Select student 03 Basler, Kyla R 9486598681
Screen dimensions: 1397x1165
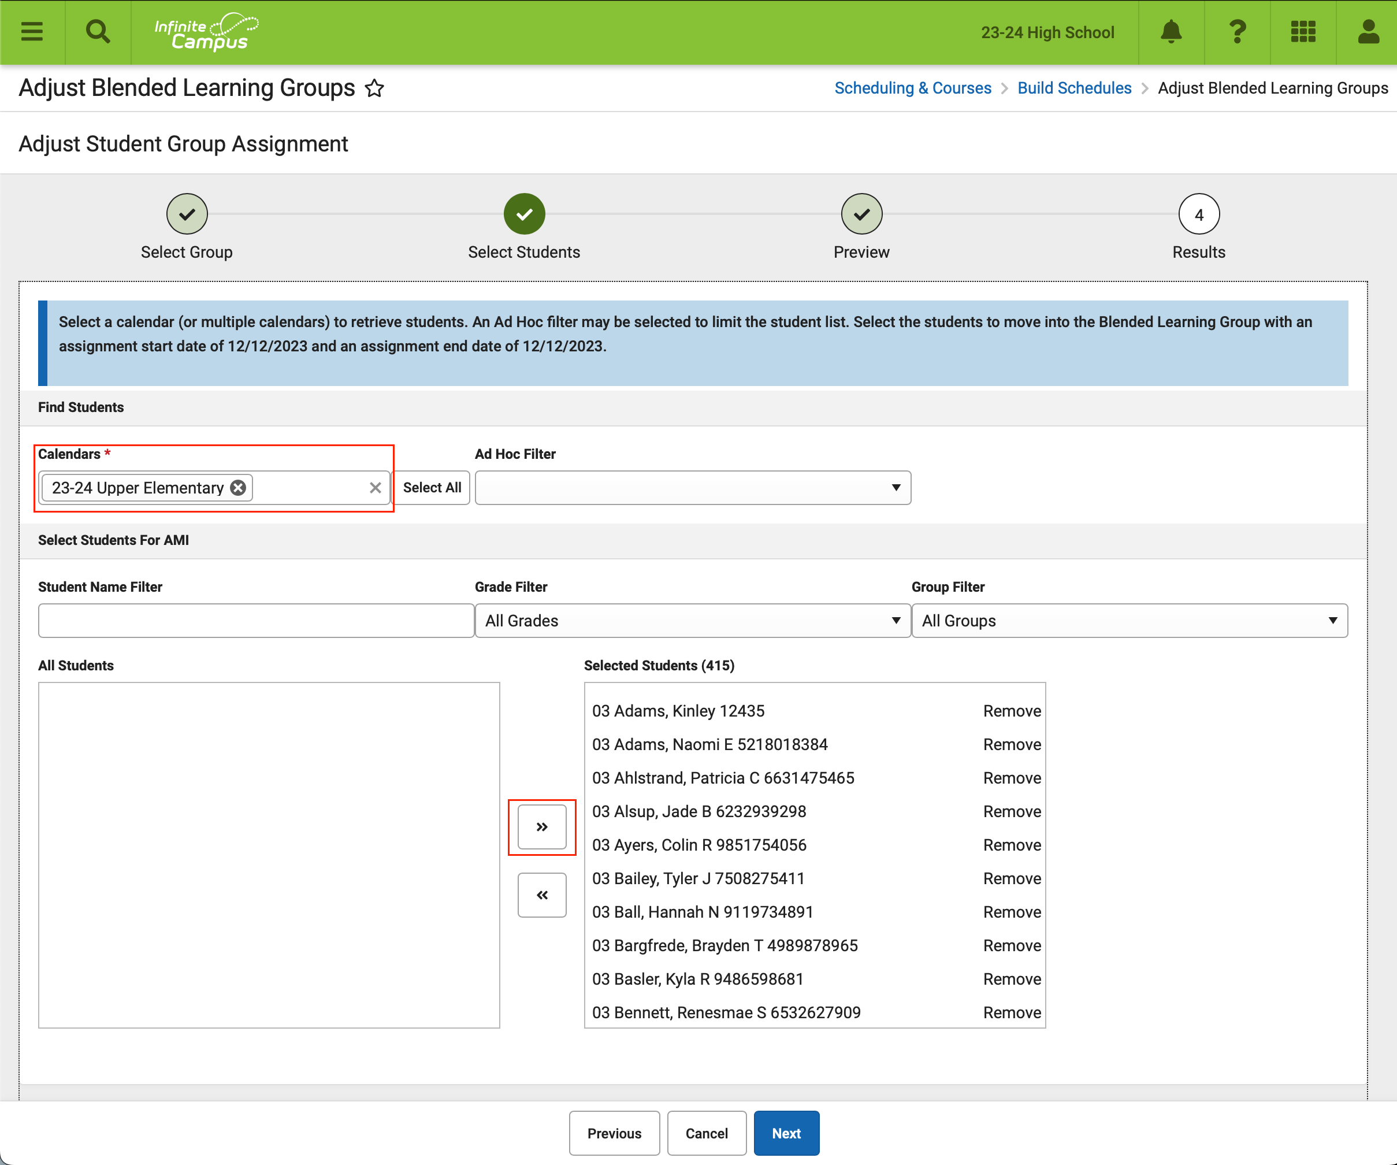click(x=698, y=979)
